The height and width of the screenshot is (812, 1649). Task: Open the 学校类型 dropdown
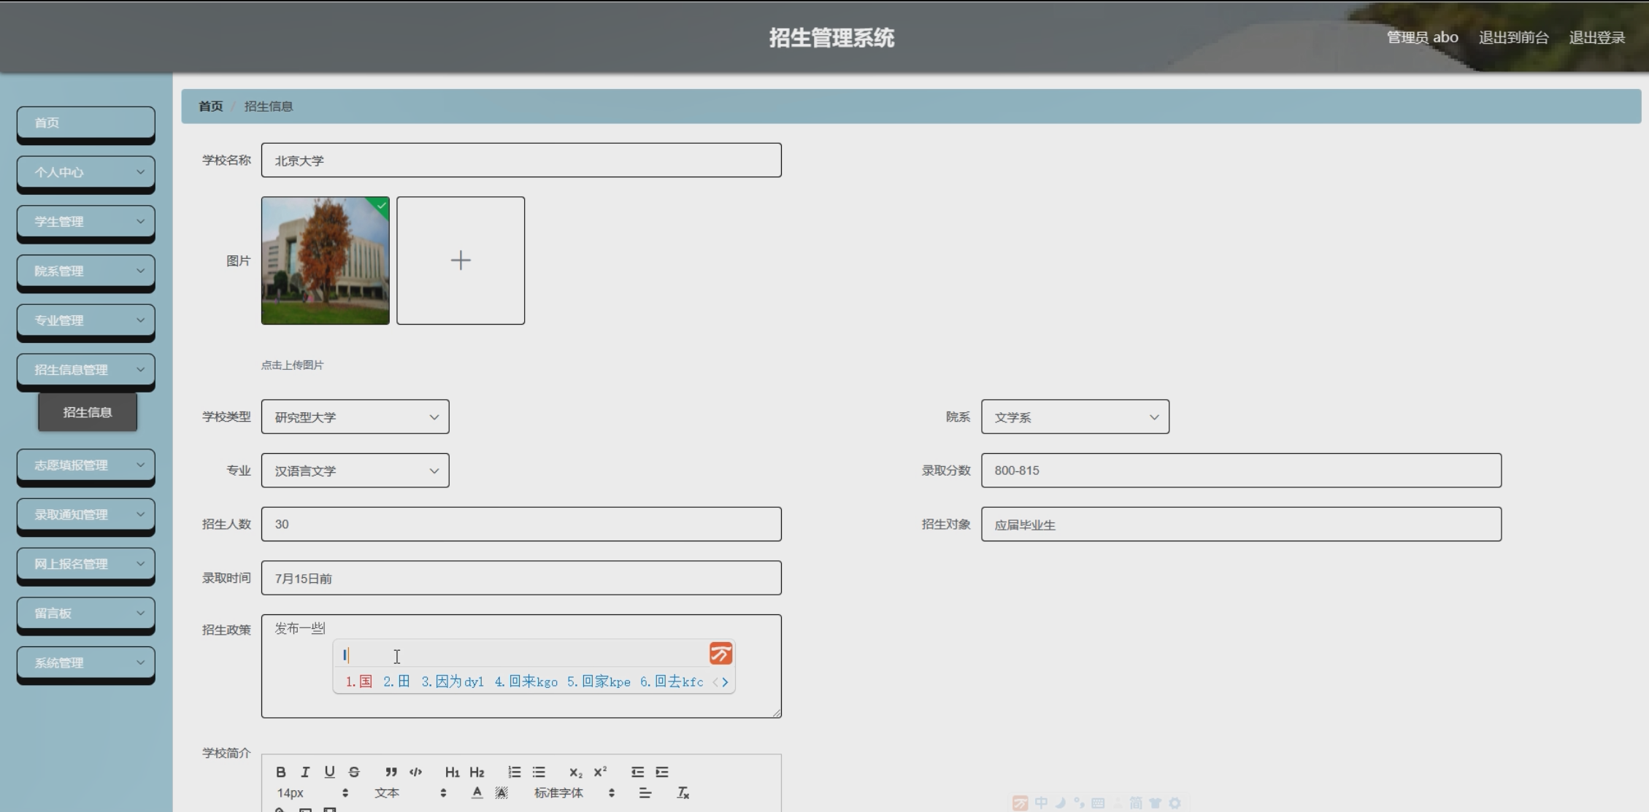[355, 417]
